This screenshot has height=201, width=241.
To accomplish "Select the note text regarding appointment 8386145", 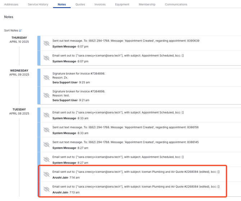I will click(126, 142).
